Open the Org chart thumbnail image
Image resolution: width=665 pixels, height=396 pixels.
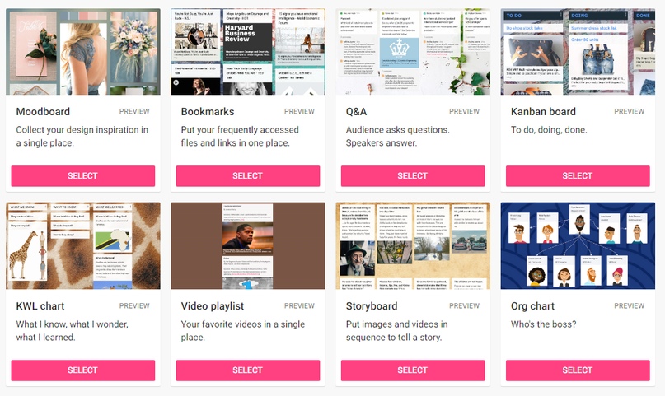[578, 245]
